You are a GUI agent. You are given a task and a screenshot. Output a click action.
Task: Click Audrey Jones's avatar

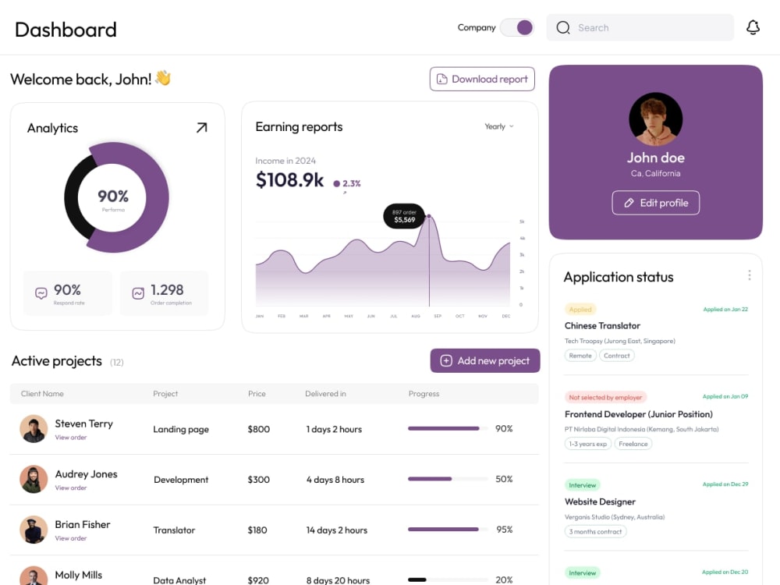click(34, 479)
